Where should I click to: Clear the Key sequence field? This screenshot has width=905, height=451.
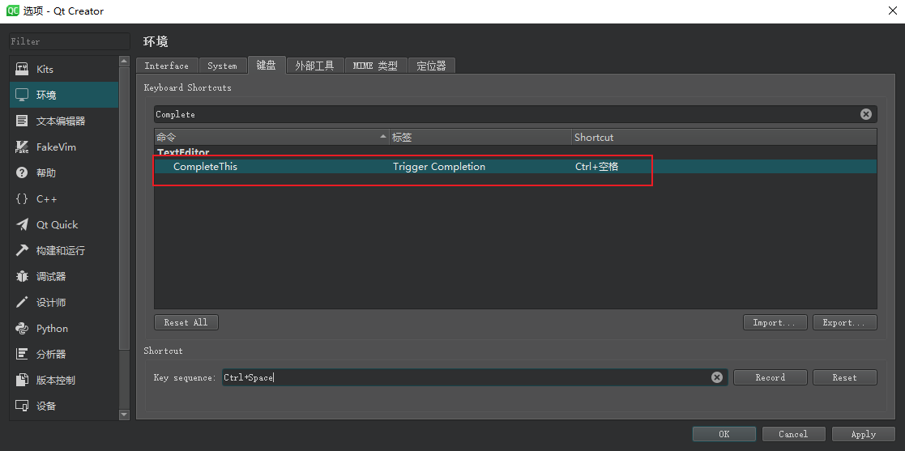coord(717,377)
